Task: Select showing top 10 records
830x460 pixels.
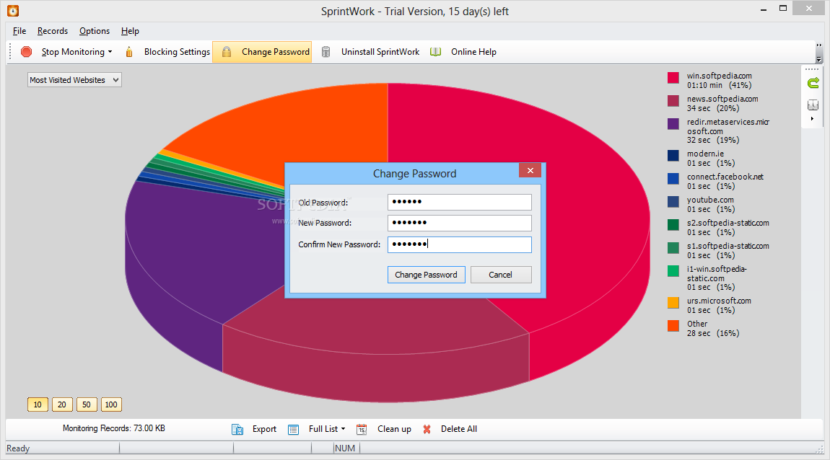Action: point(38,404)
